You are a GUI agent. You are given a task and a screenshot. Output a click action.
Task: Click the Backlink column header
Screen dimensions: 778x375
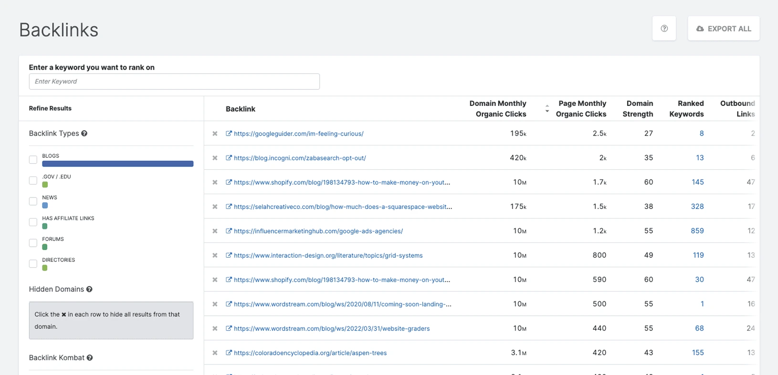[241, 109]
